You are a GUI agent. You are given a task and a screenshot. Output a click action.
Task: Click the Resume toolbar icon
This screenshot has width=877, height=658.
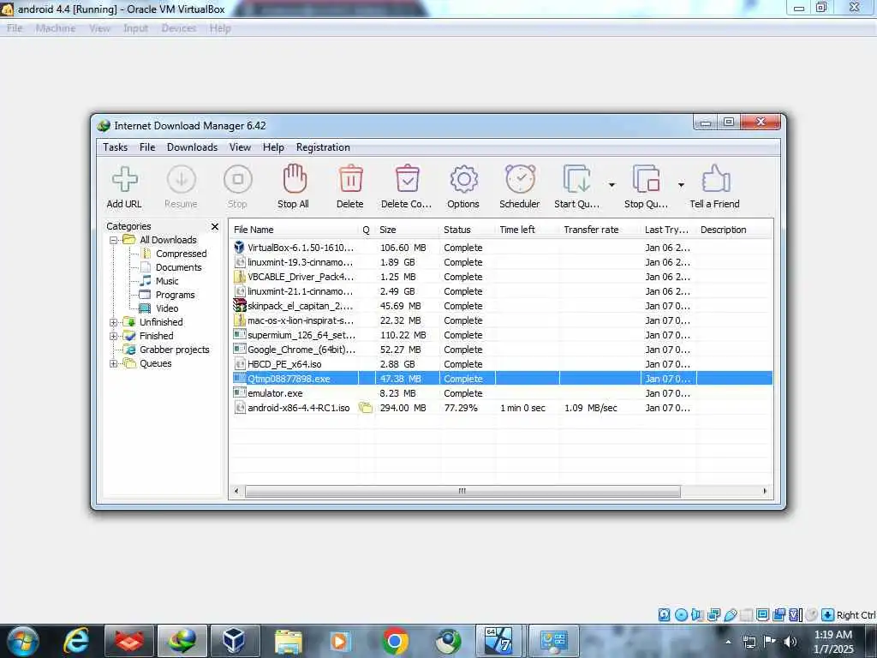(182, 180)
